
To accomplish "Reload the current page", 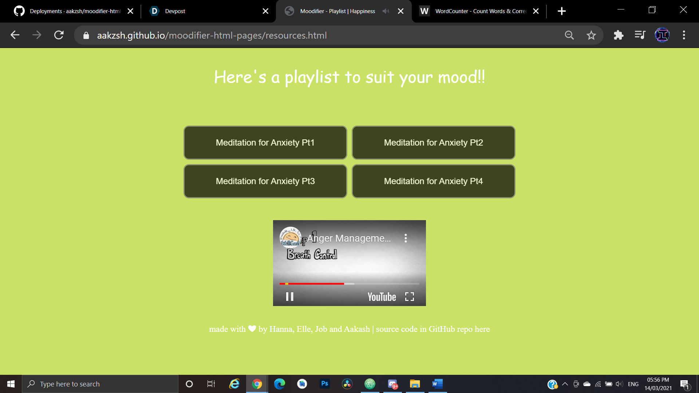I will 59,35.
